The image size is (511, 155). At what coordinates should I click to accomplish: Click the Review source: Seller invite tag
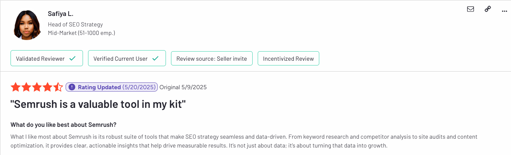(x=211, y=58)
